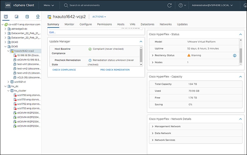Collapse the hx_cluster tree node
The width and height of the screenshot is (247, 155).
click(8, 91)
